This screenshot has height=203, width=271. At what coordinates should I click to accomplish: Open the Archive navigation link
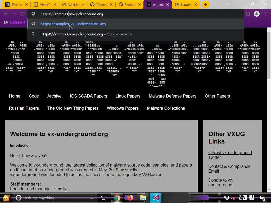pos(54,96)
